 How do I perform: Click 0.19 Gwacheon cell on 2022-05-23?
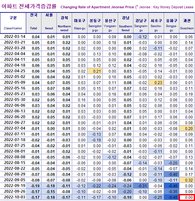tap(187, 94)
